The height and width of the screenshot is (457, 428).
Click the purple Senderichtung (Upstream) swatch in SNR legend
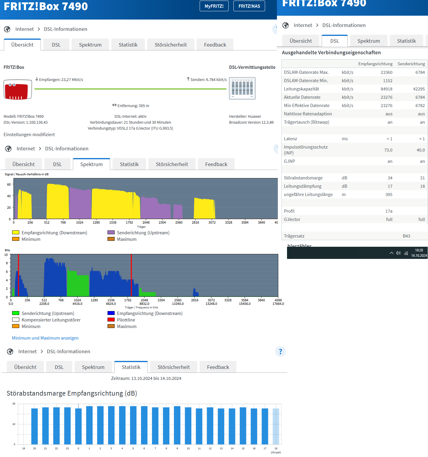pos(111,233)
